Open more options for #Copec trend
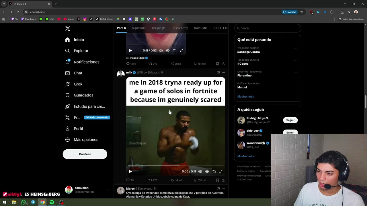This screenshot has height=206, width=367. click(296, 60)
